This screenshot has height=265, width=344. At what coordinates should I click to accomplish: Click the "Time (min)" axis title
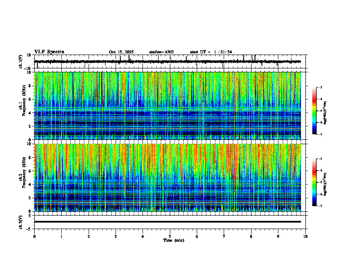pos(174,240)
